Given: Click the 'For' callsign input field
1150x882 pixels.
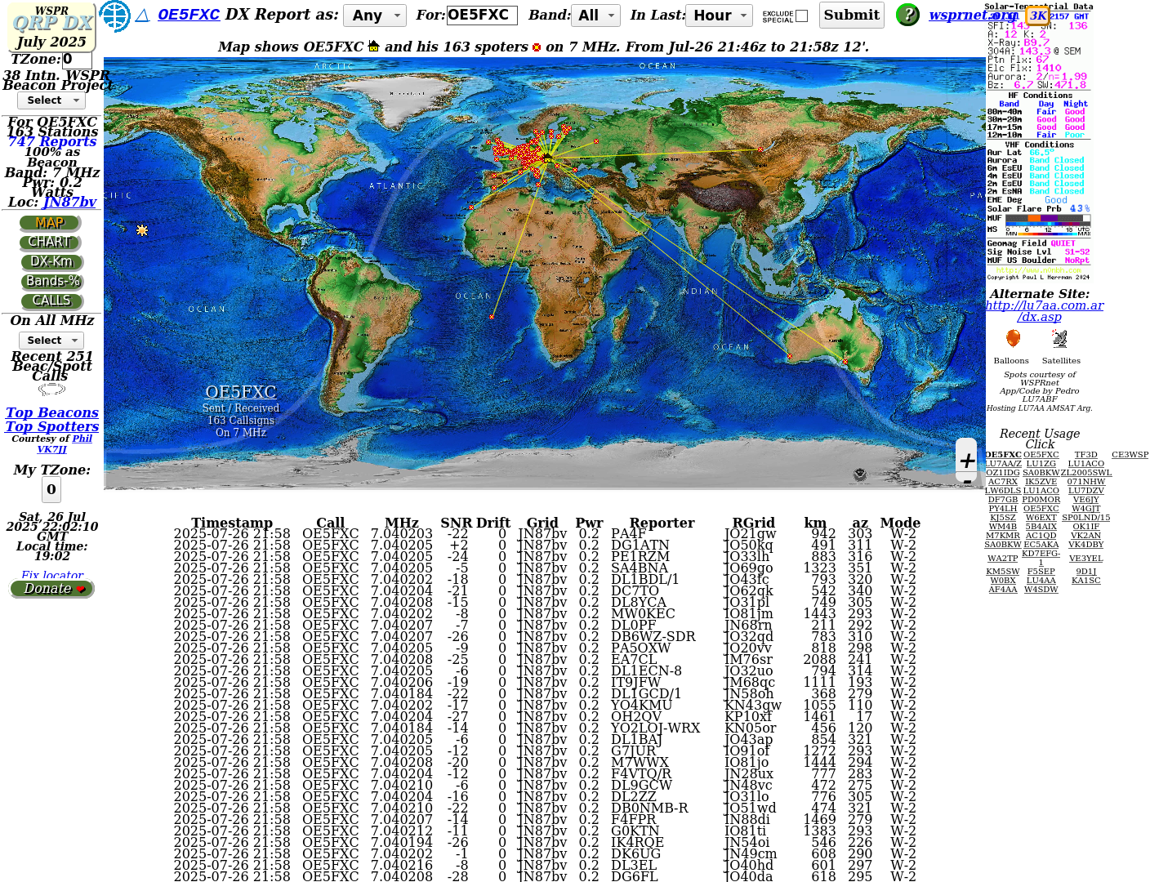Looking at the screenshot, I should click(482, 16).
